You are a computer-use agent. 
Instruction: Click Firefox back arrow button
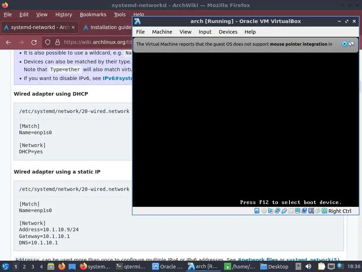[8, 42]
